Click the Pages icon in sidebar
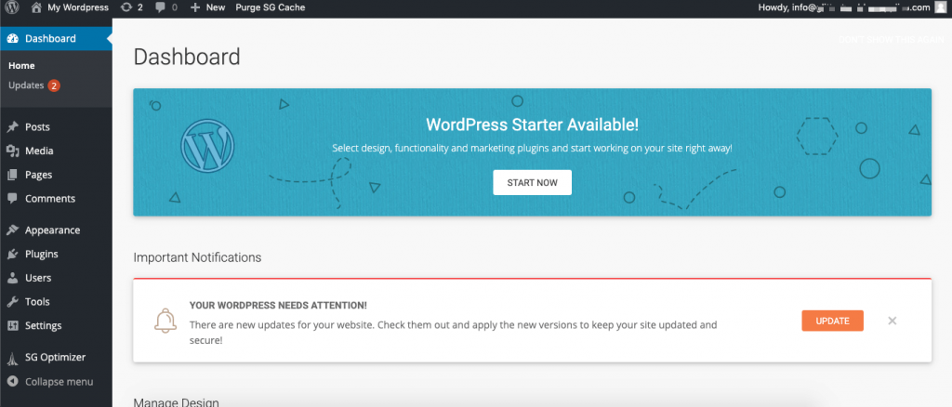Viewport: 952px width, 407px height. click(x=13, y=175)
